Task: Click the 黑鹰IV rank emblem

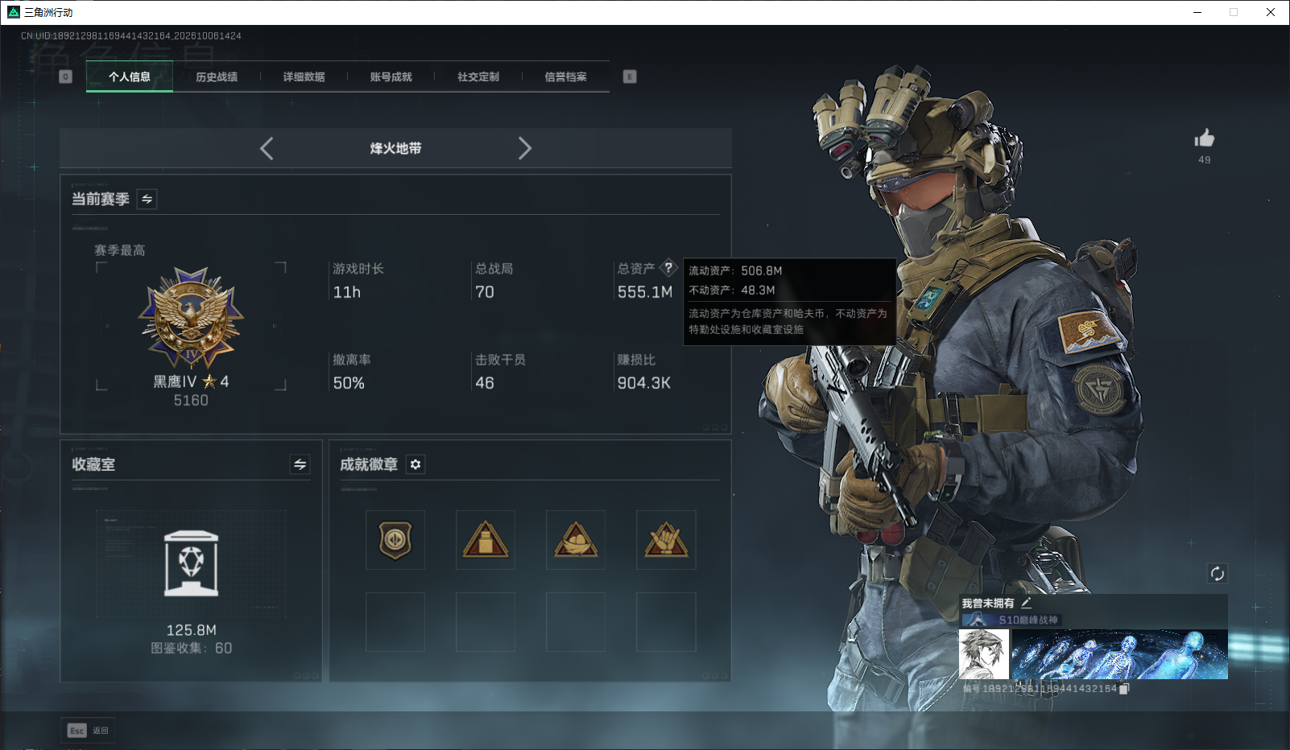Action: coord(191,319)
